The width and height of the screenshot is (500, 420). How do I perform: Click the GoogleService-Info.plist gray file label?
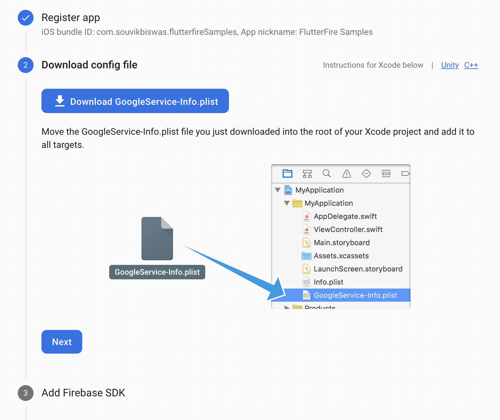157,272
